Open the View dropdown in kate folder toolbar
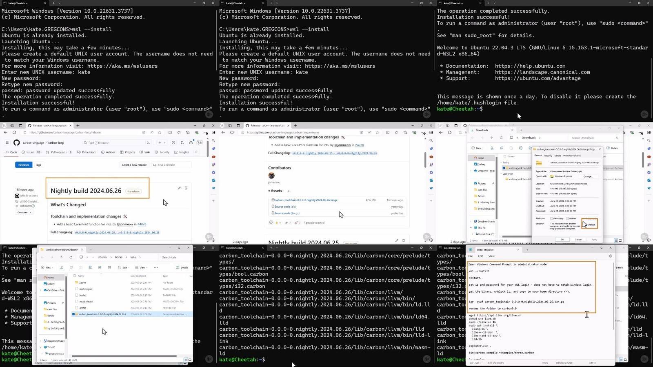 pyautogui.click(x=141, y=267)
